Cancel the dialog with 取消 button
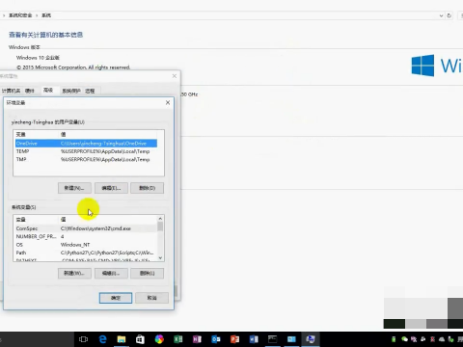The width and height of the screenshot is (463, 347). (151, 298)
